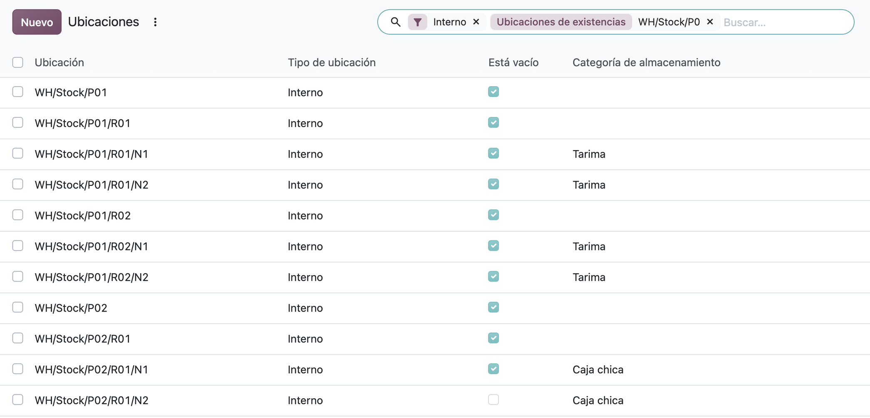Open location WH/Stock/P02/R01/N2
870x418 pixels.
(x=92, y=400)
